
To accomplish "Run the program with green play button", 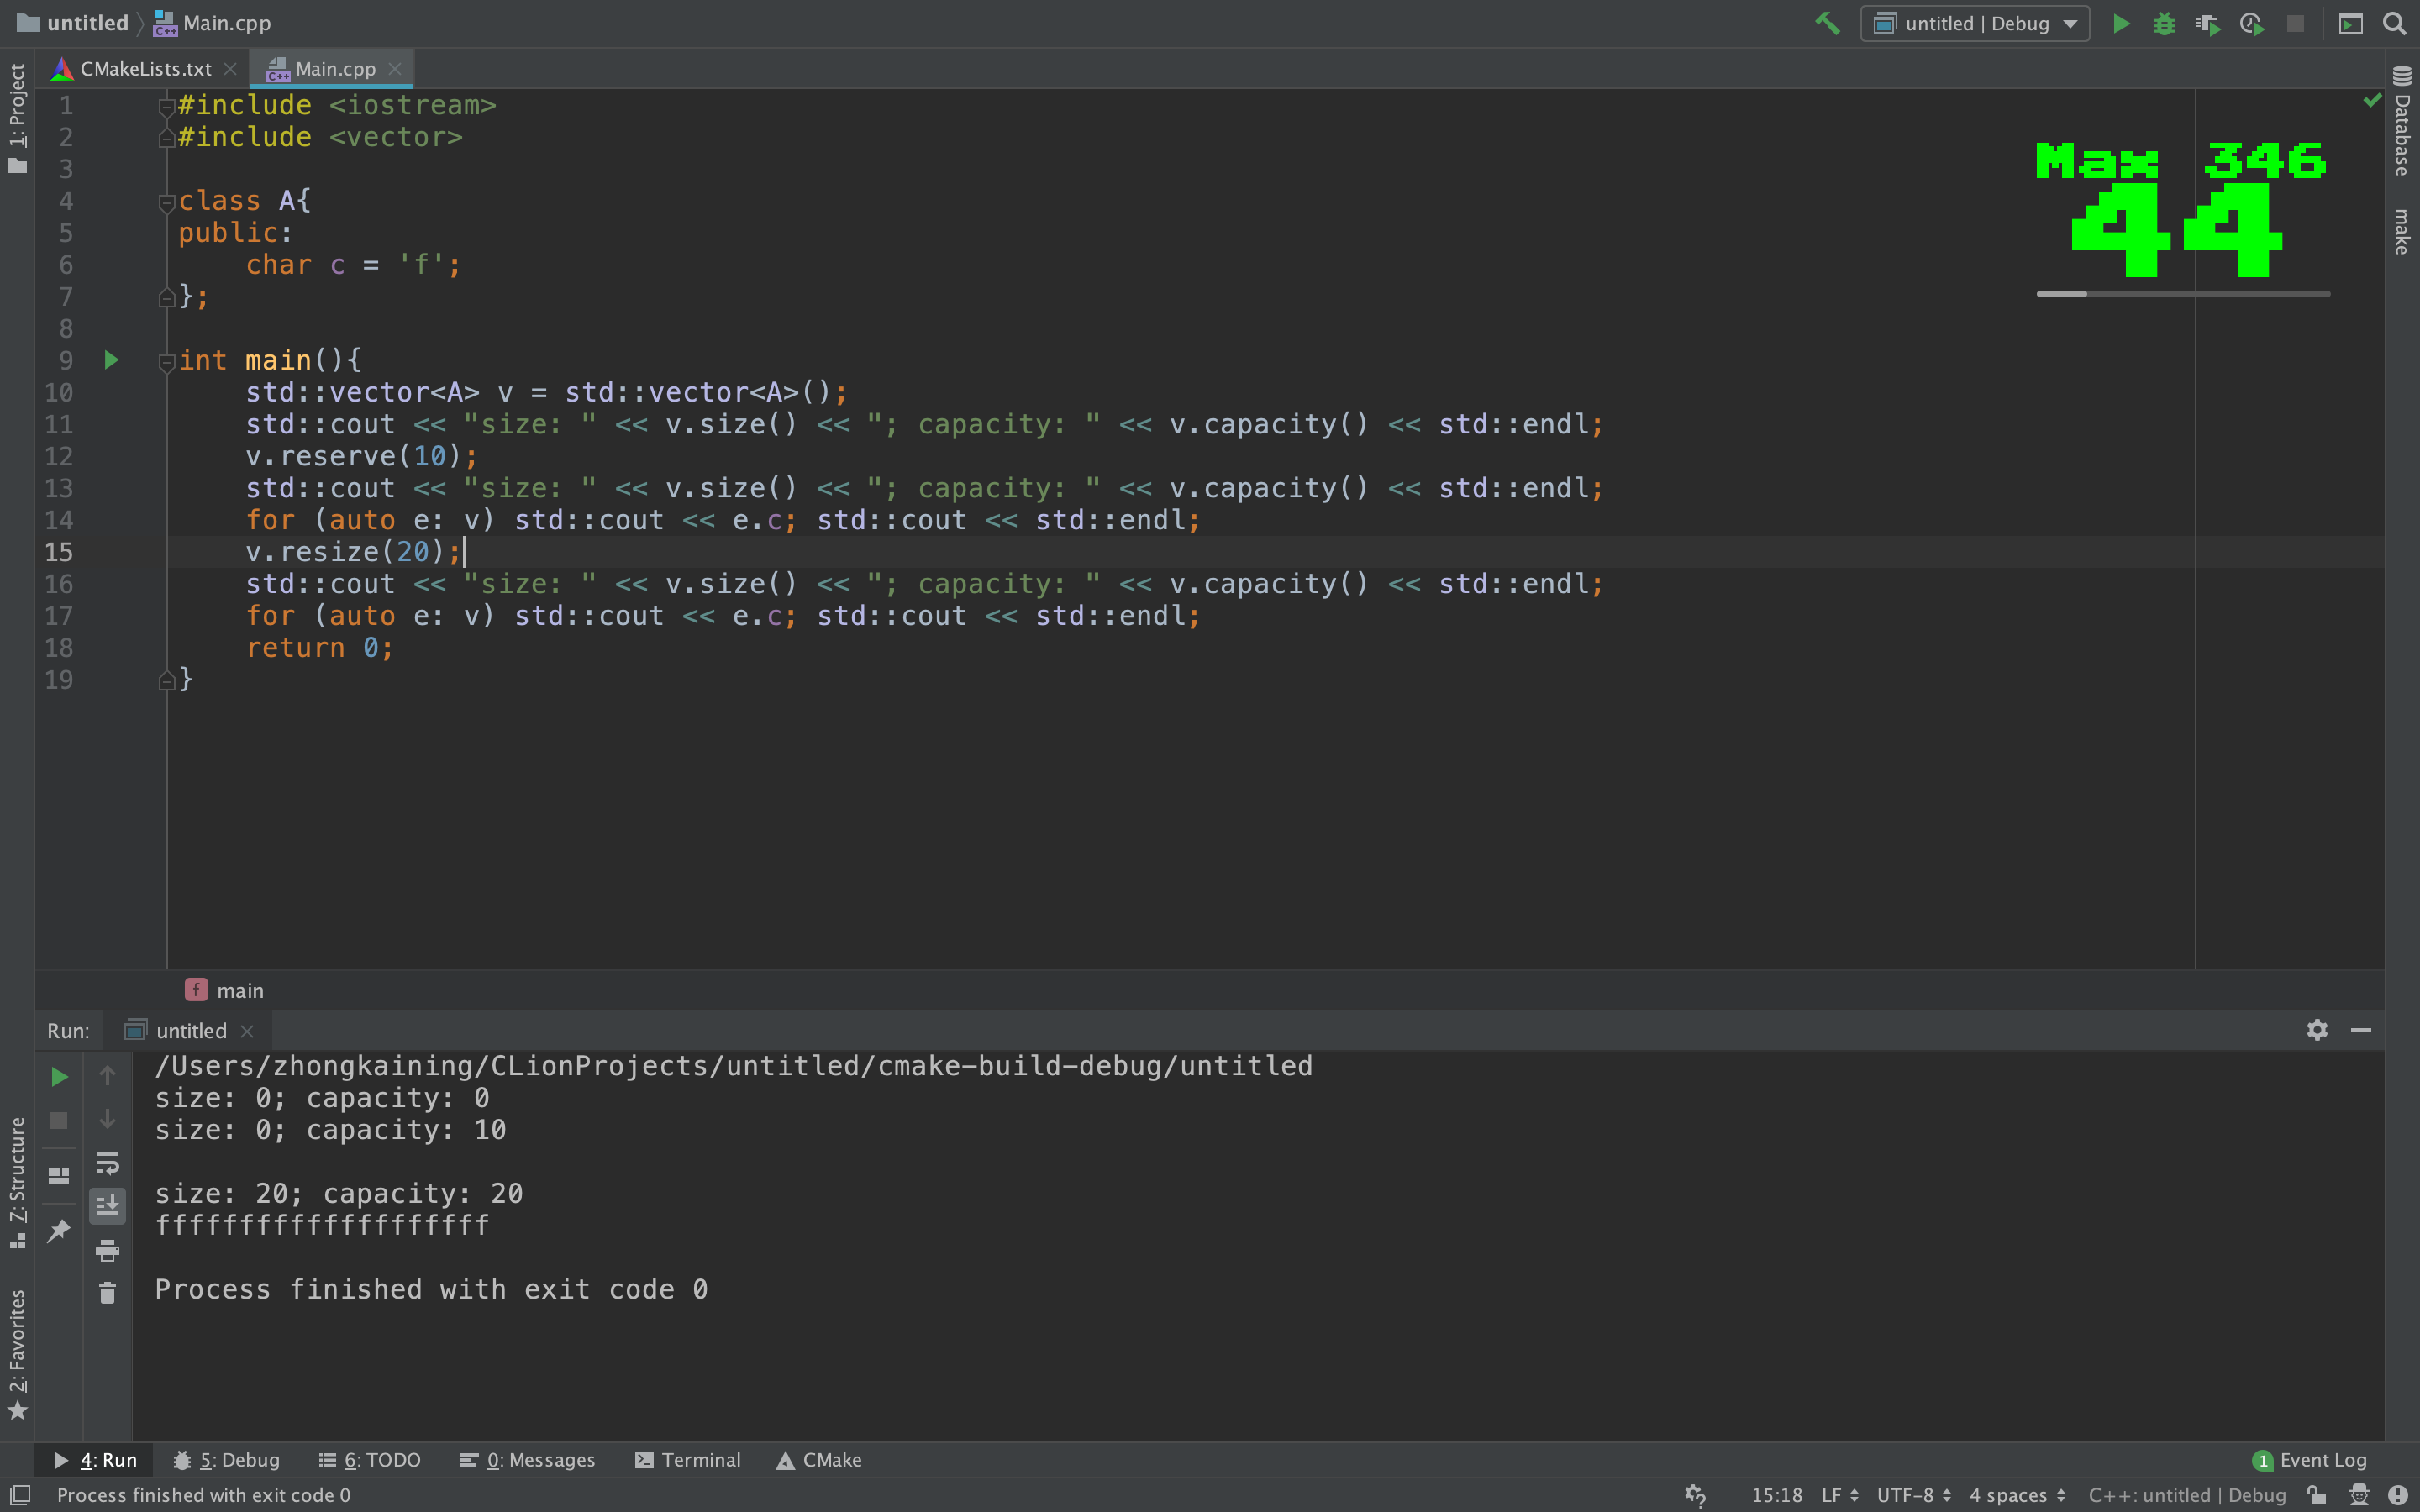I will (x=2120, y=23).
